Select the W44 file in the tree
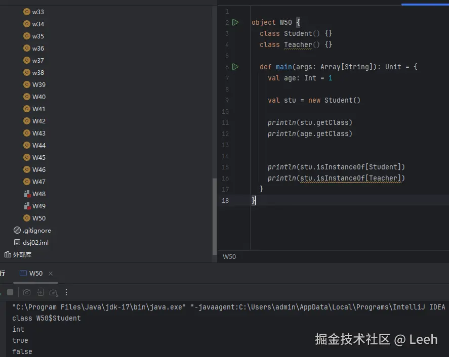The width and height of the screenshot is (449, 357). tap(36, 145)
